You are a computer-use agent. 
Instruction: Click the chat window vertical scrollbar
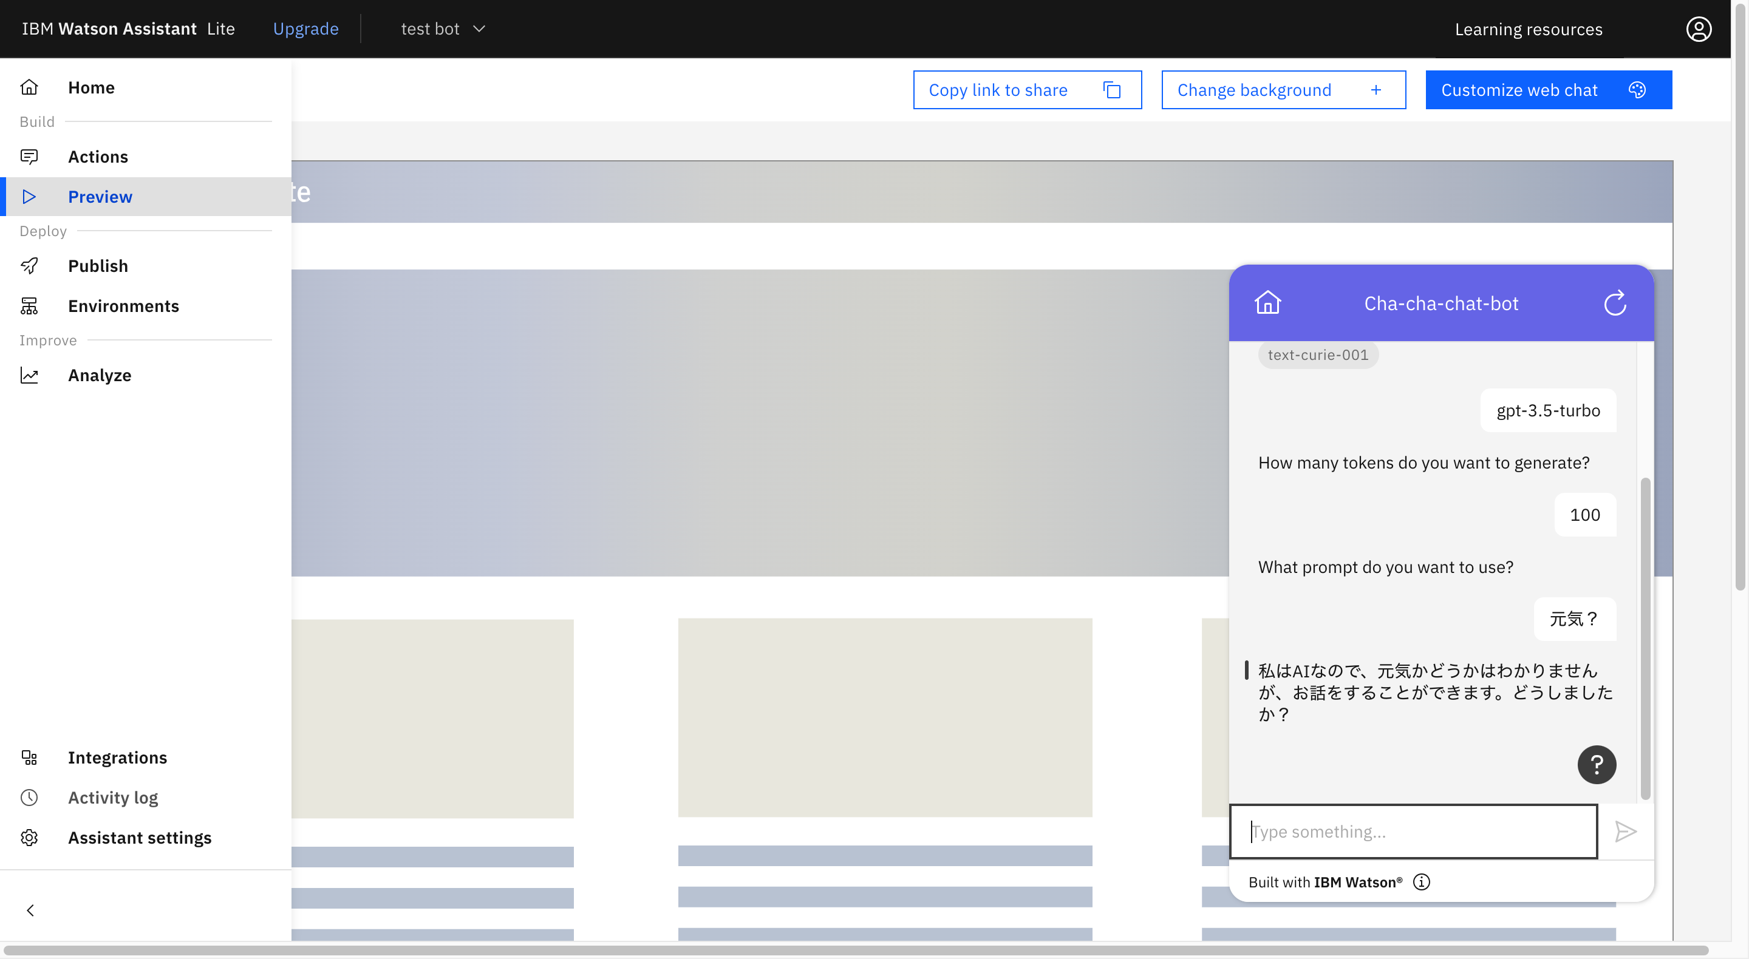click(x=1645, y=638)
